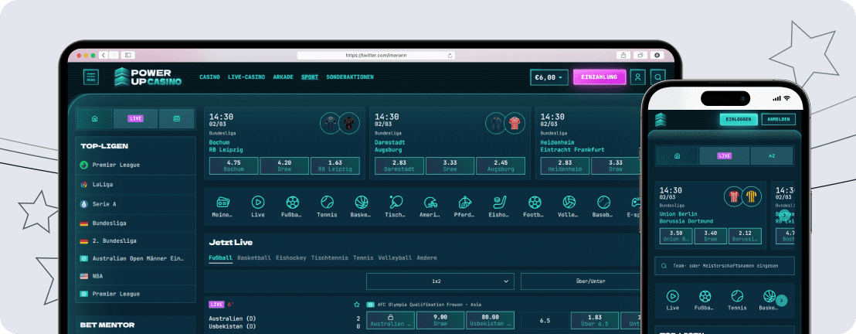Switch to Volleyball tab under Jetzt Live
This screenshot has width=856, height=334.
tap(396, 257)
